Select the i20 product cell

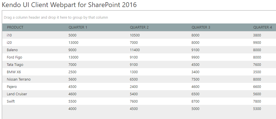tap(9, 43)
